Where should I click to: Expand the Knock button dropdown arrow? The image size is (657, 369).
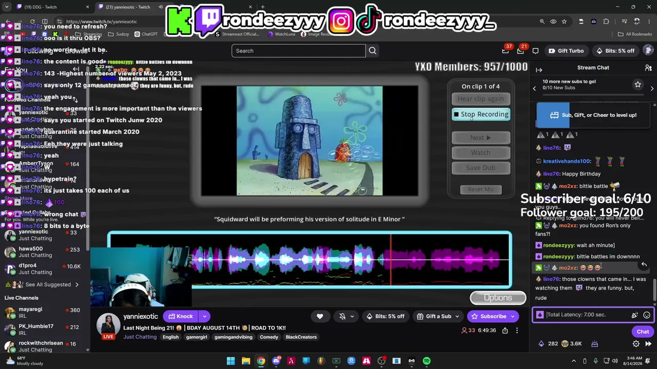(204, 316)
